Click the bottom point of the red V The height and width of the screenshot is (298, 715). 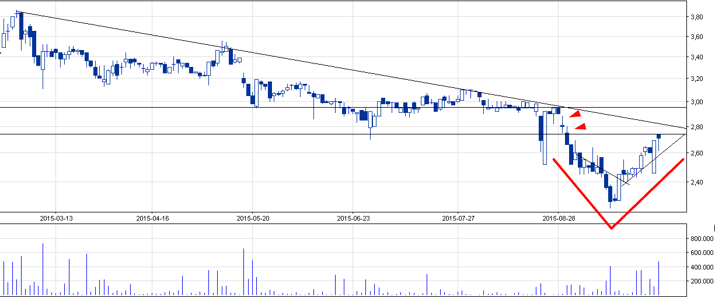(611, 228)
